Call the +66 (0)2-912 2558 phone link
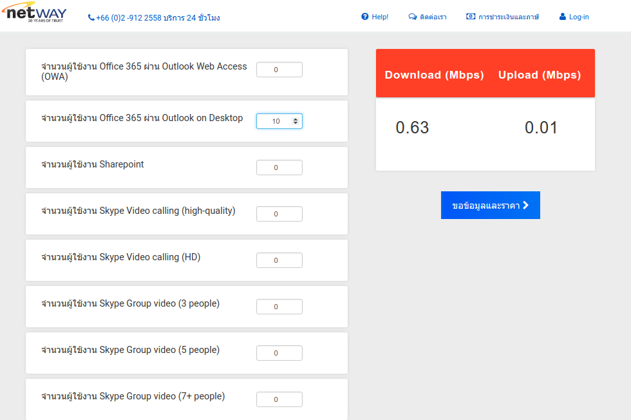Screen dimensions: 631x420 (158, 18)
